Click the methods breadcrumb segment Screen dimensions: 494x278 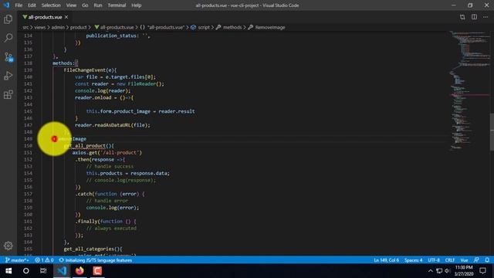pos(229,28)
